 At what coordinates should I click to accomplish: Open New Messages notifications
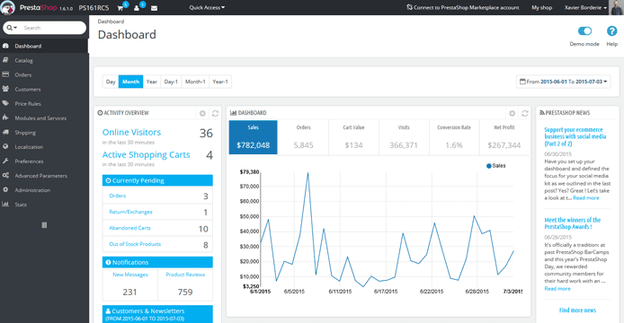tap(130, 275)
